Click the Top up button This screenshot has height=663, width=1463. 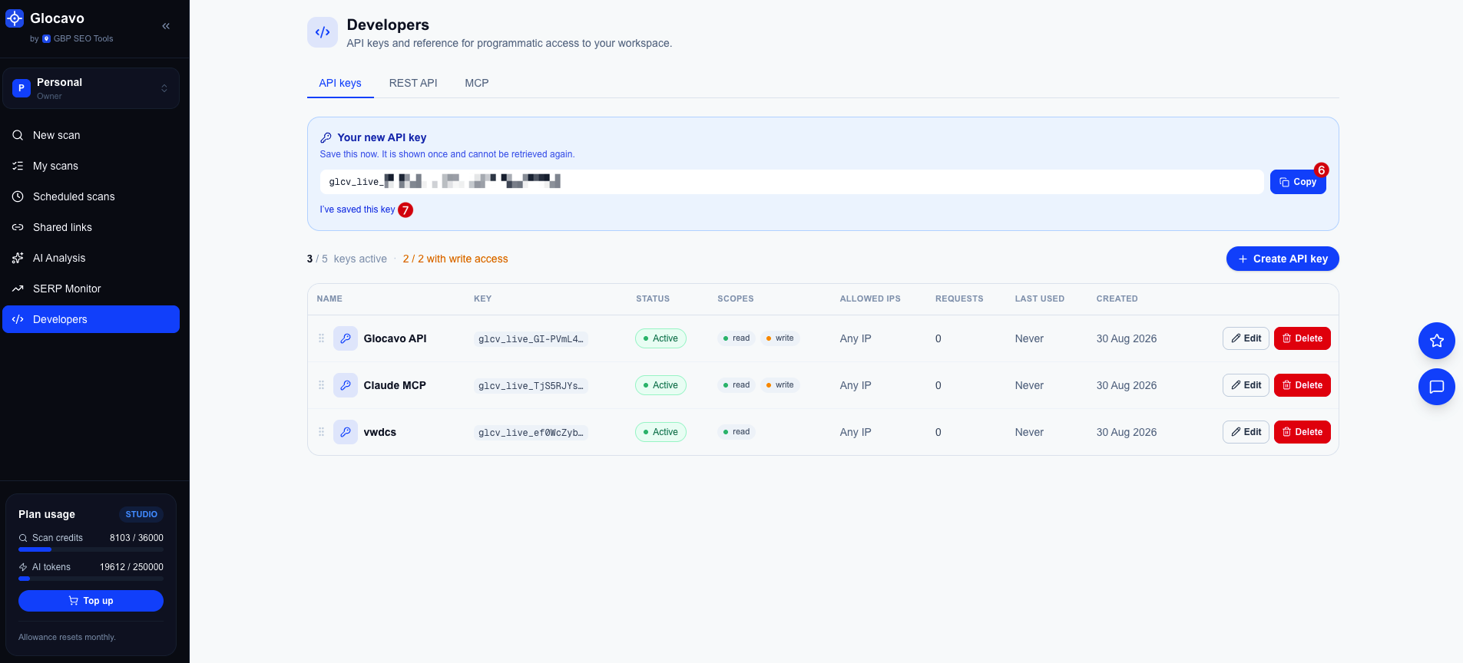(x=91, y=601)
